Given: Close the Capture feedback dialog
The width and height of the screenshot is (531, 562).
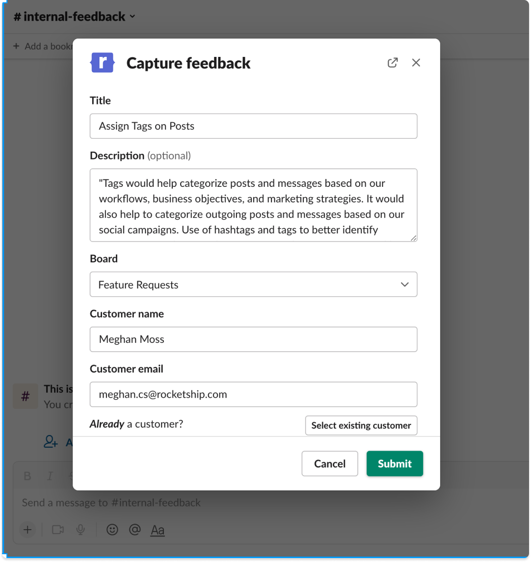Looking at the screenshot, I should [416, 63].
